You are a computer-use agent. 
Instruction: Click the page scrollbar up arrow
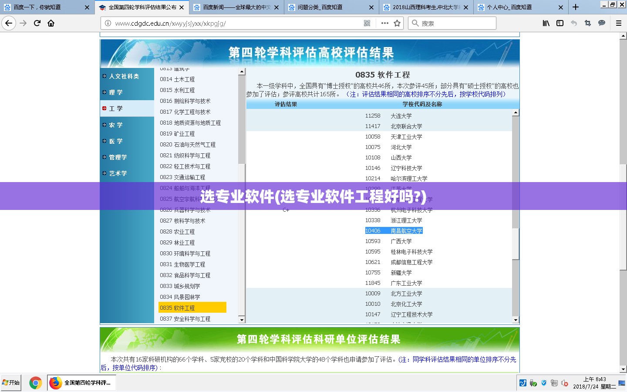(623, 36)
